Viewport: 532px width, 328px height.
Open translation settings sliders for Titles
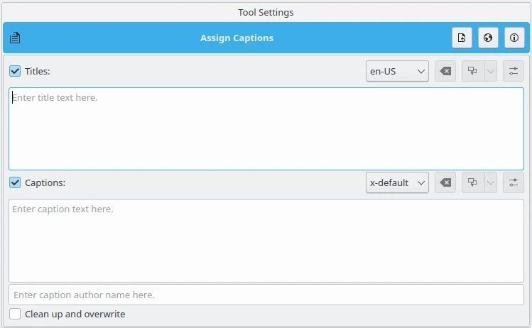513,71
